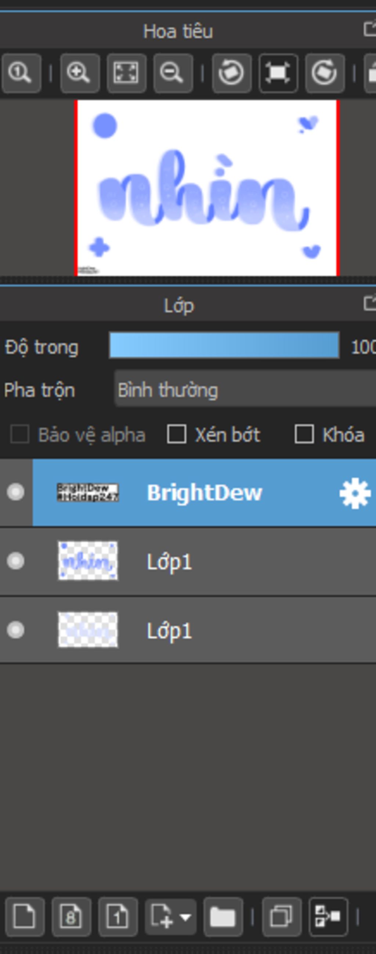The height and width of the screenshot is (954, 376).
Task: Check the Khóa lock checkbox
Action: click(304, 434)
